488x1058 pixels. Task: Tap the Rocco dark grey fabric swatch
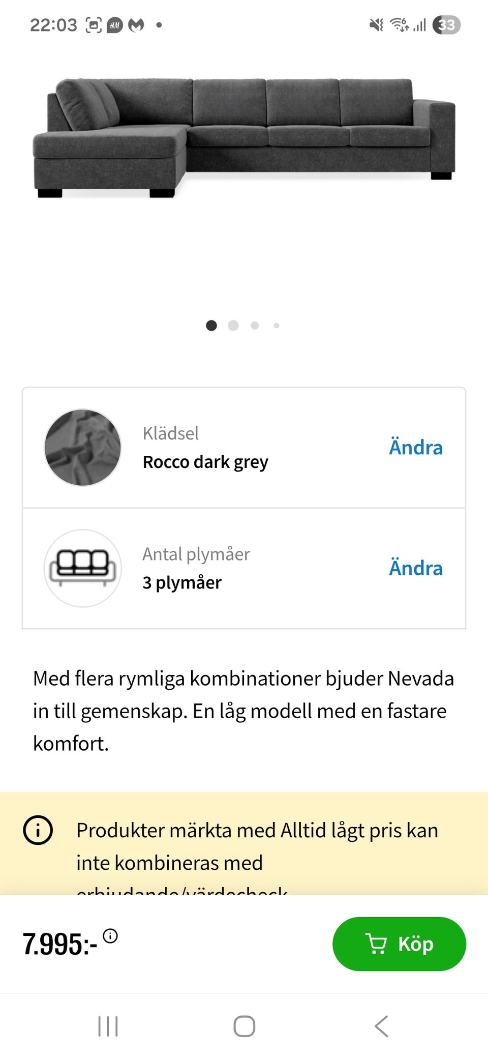click(x=83, y=448)
